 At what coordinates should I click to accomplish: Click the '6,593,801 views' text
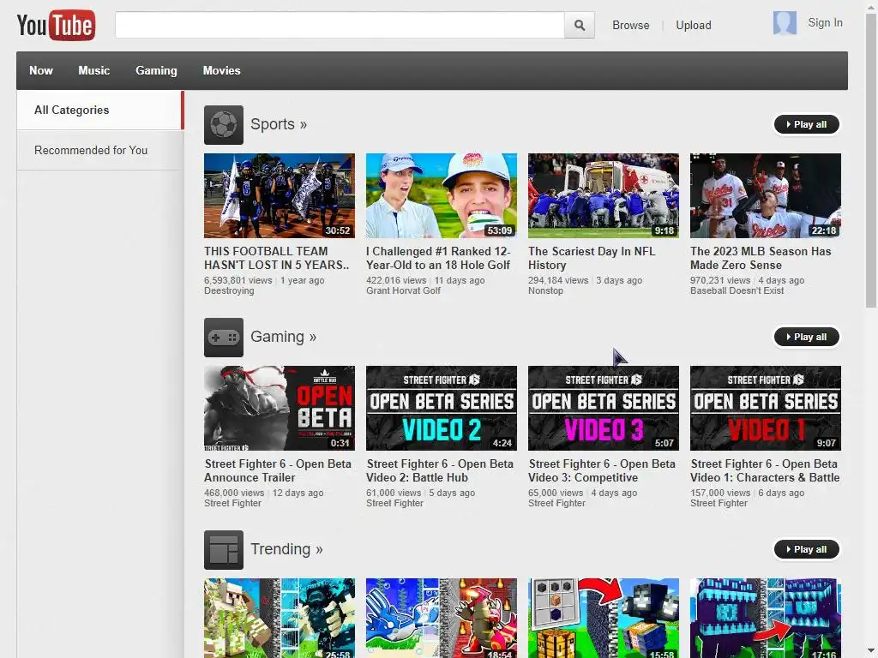pos(238,280)
